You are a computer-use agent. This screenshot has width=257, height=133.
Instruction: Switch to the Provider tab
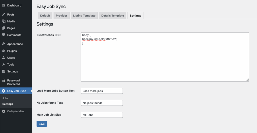(61, 15)
